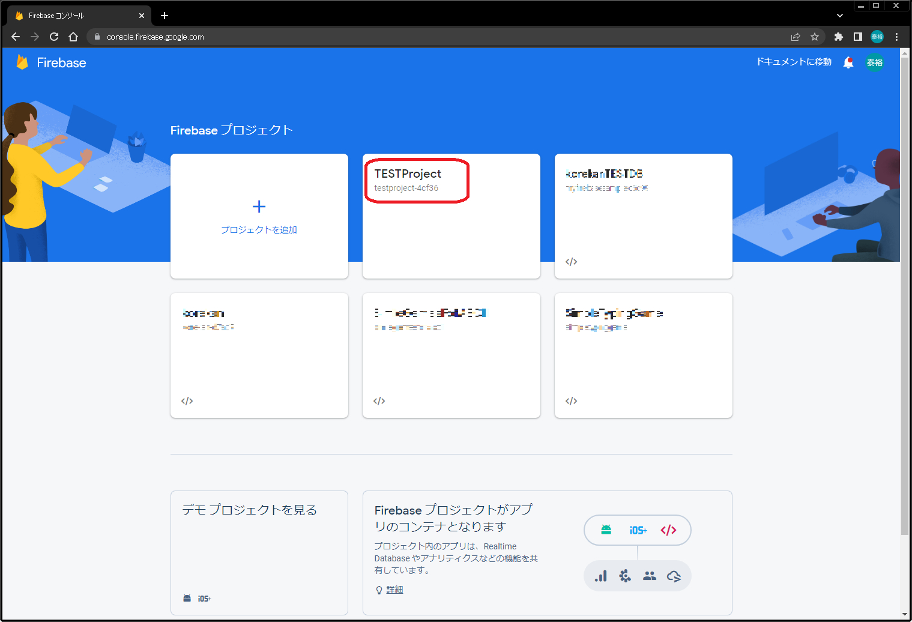Click the browser forward arrow

(35, 37)
